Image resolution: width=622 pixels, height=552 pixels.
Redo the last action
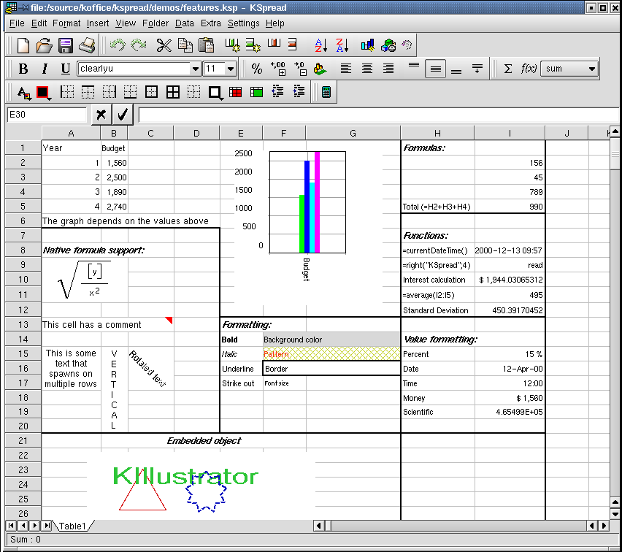tap(139, 45)
